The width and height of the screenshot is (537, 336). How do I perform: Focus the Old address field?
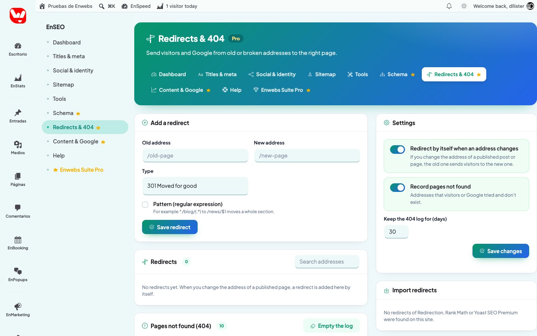tap(195, 156)
